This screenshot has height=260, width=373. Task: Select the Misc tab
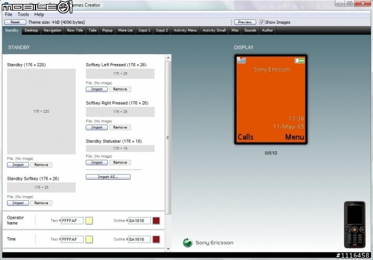[x=235, y=30]
